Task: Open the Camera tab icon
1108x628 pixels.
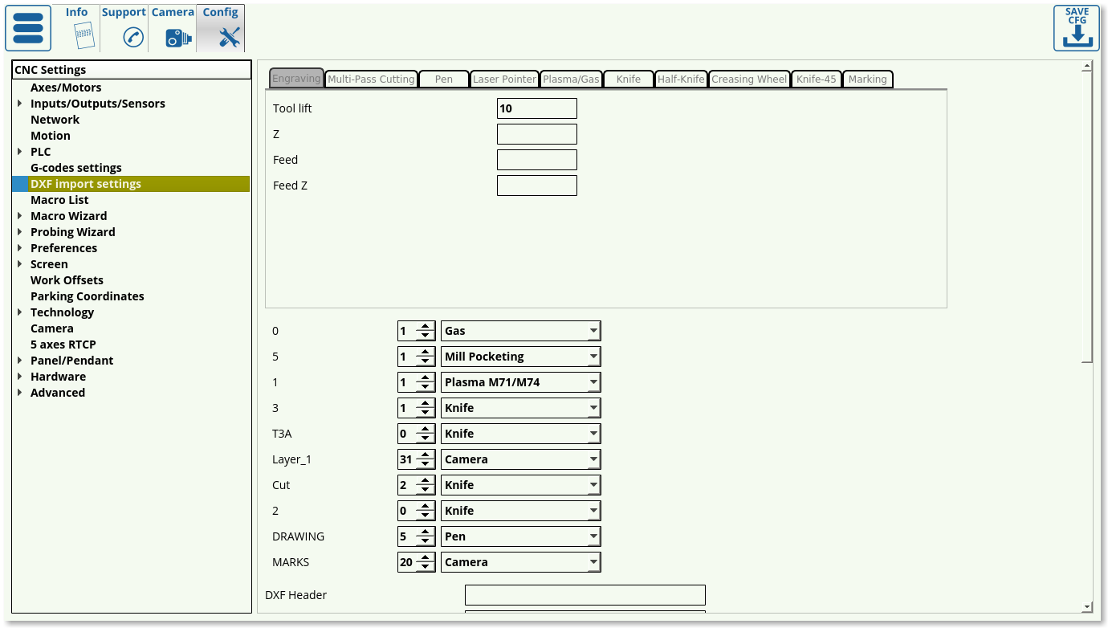Action: pos(178,37)
